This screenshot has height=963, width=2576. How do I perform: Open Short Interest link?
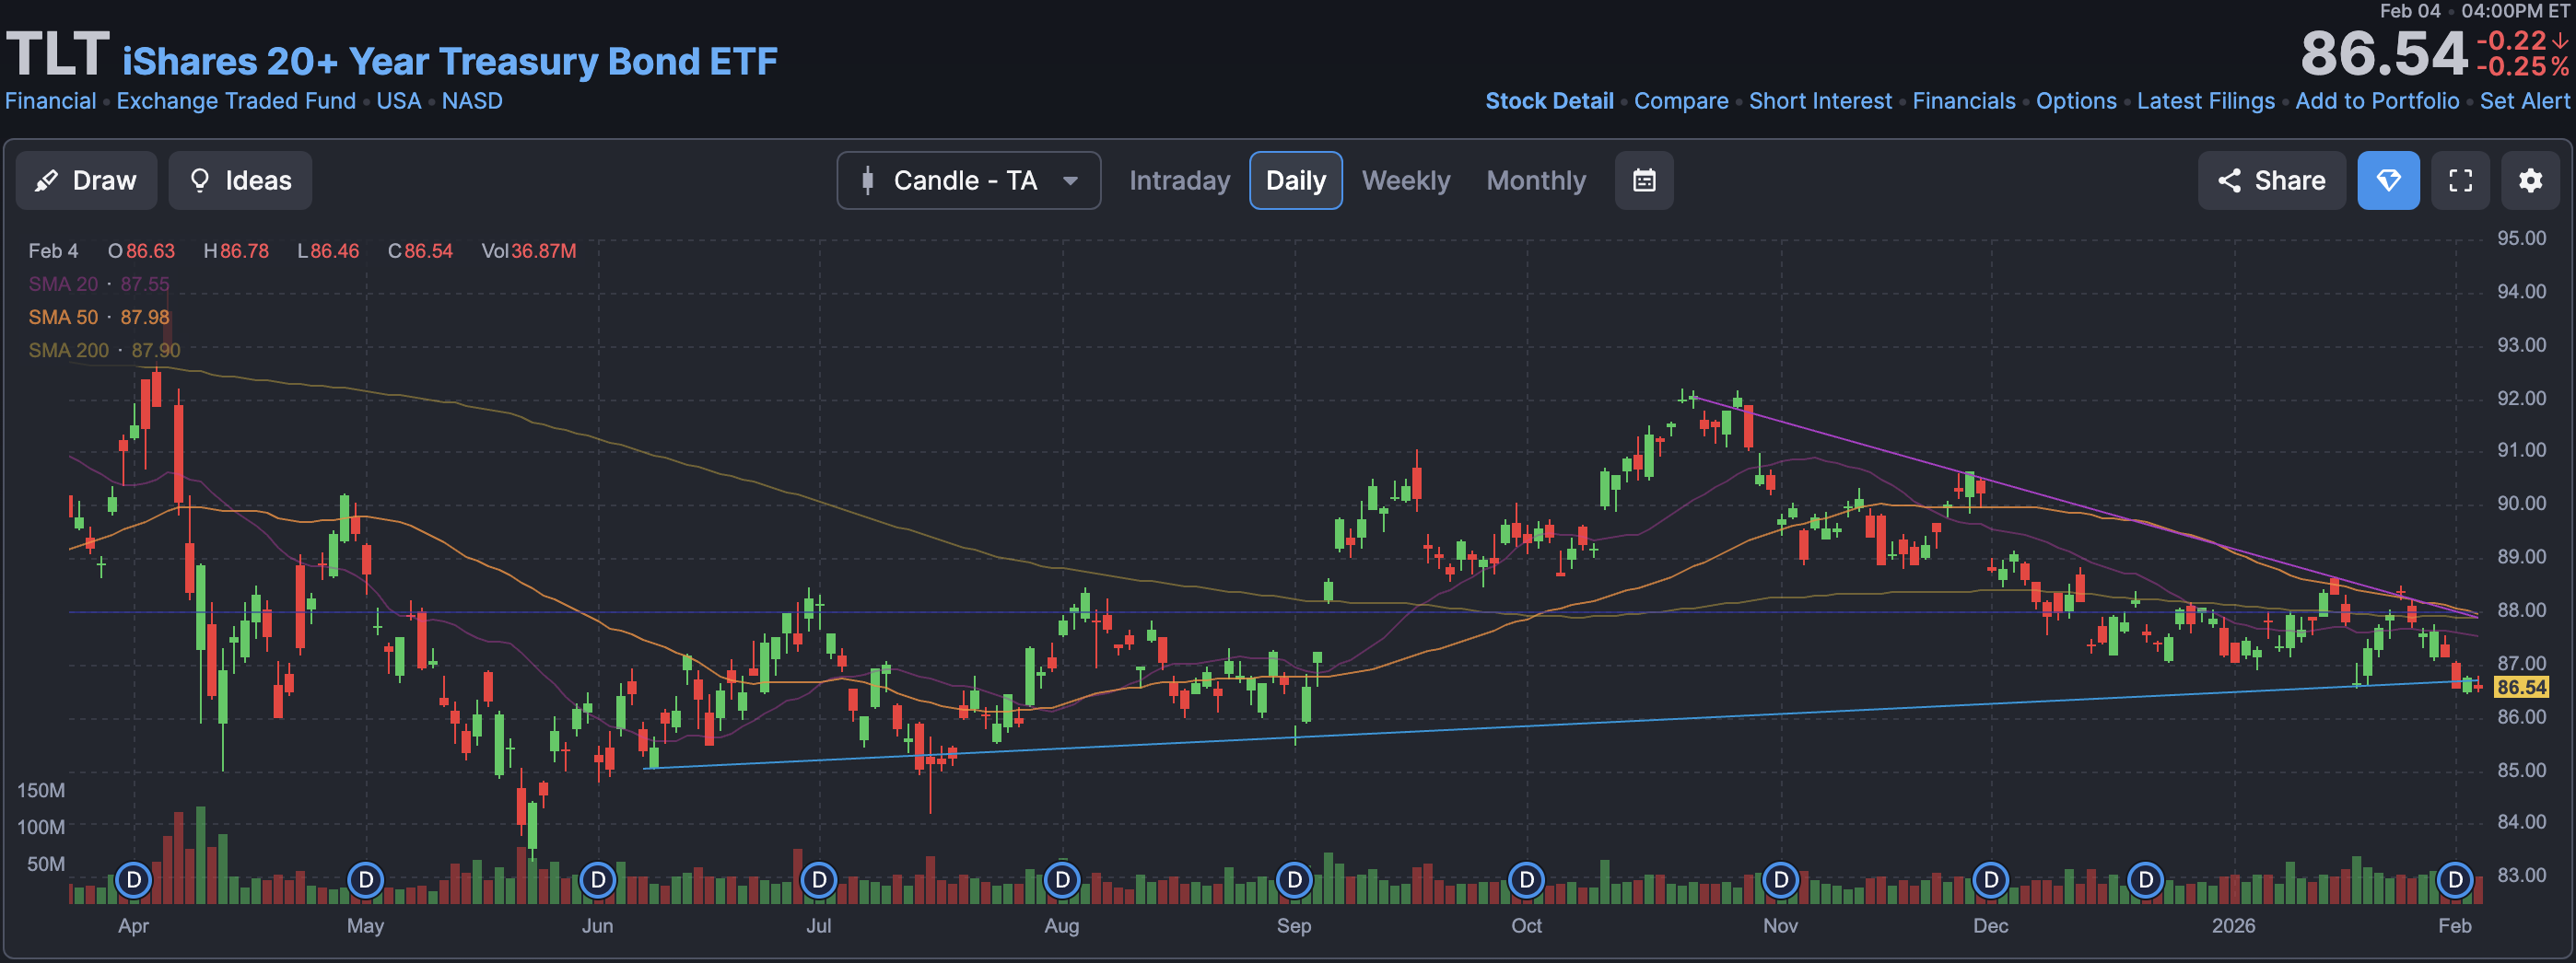coord(1820,101)
